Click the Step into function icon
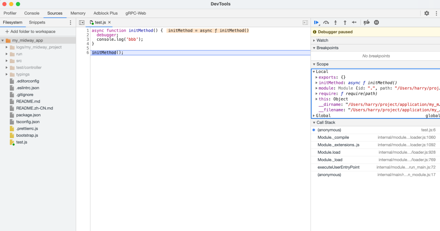The width and height of the screenshot is (440, 231). (335, 23)
